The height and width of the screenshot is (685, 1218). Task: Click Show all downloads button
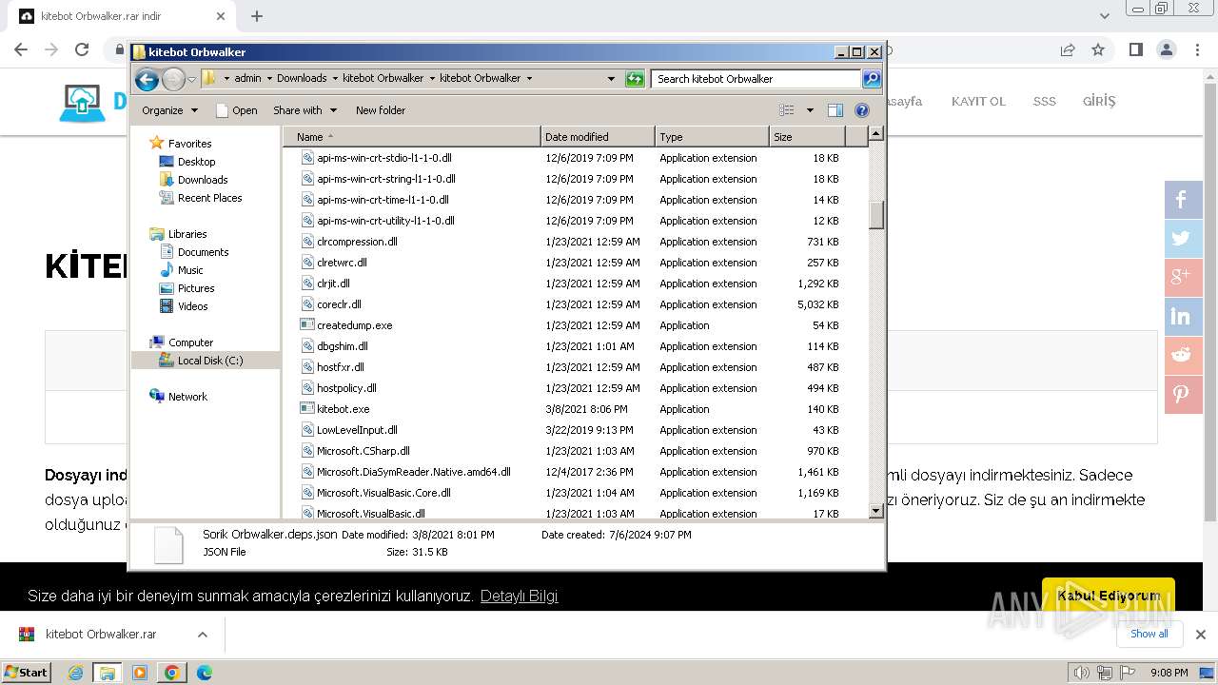coord(1149,634)
